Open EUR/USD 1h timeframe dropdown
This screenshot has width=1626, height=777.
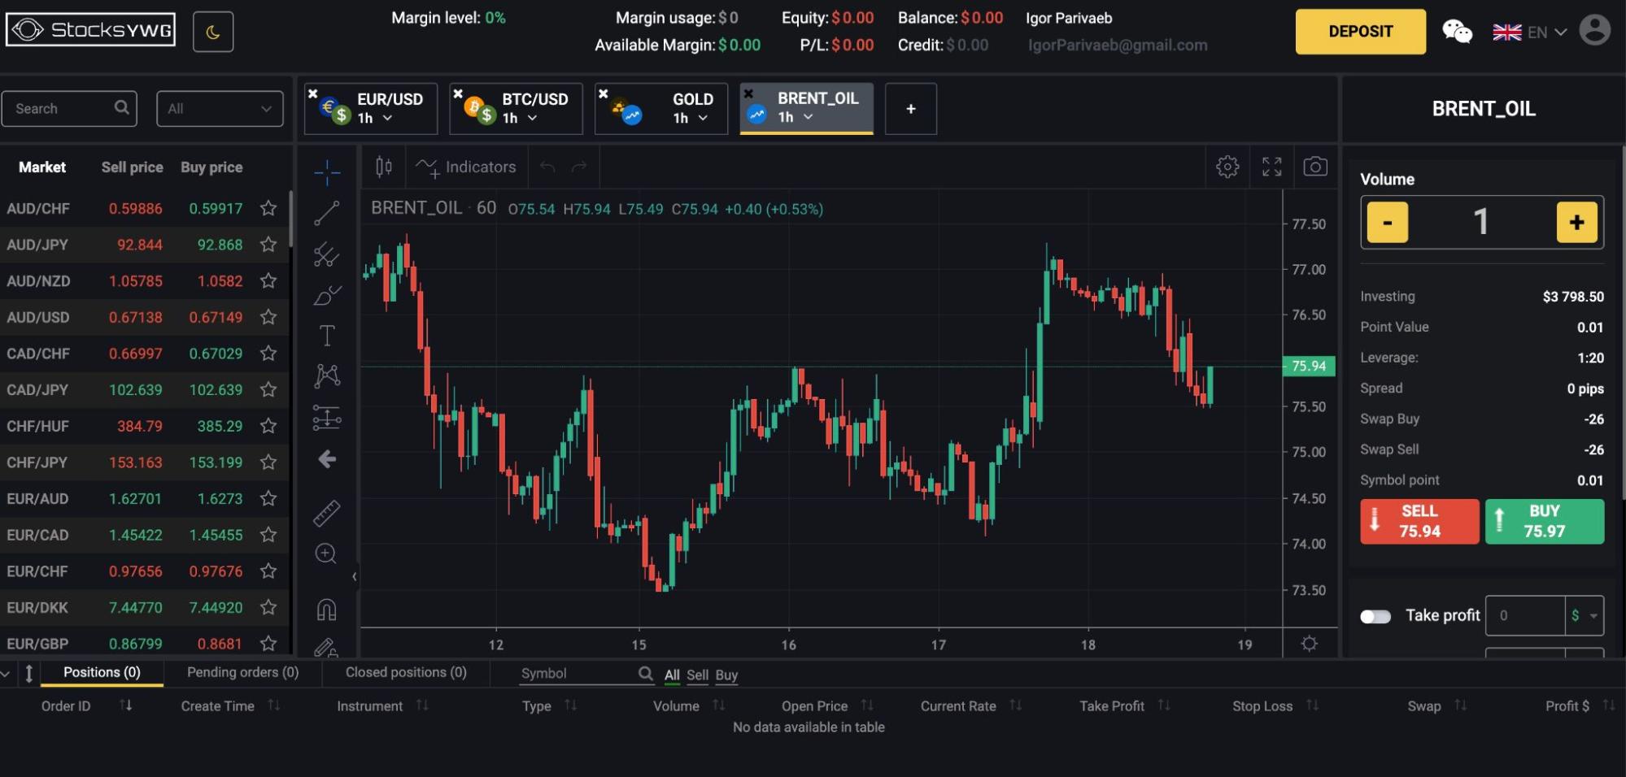tap(375, 119)
